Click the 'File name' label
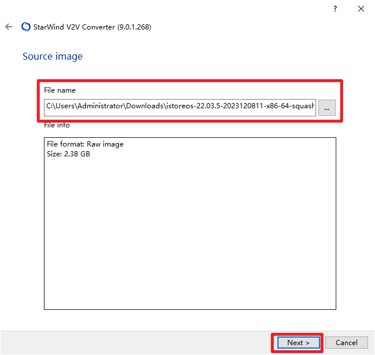 point(60,90)
